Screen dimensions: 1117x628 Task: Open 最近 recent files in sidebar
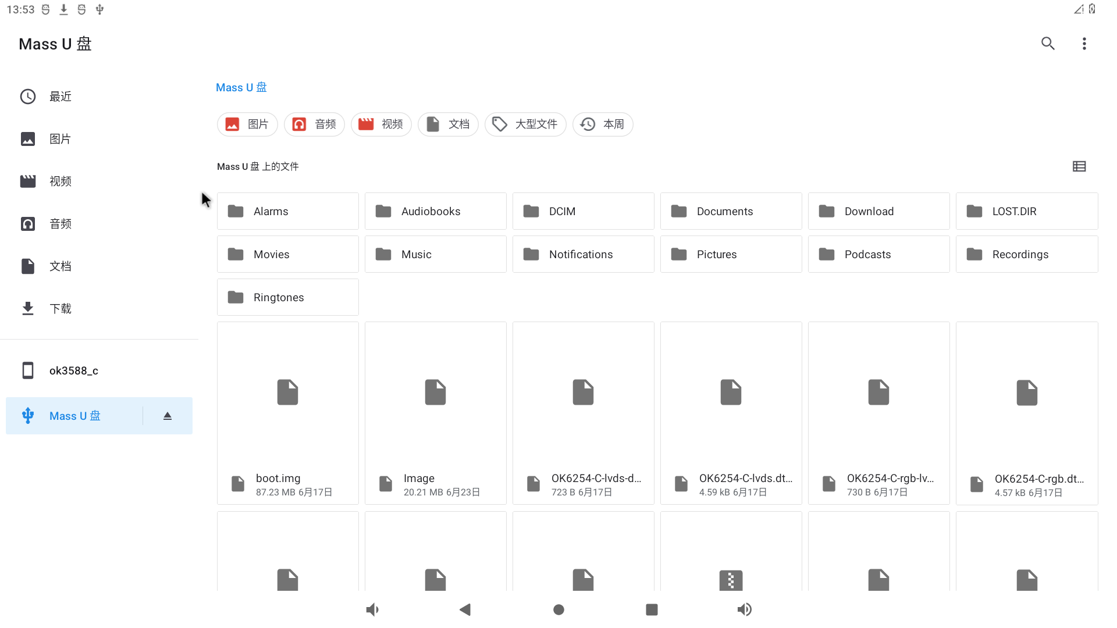[x=99, y=97]
